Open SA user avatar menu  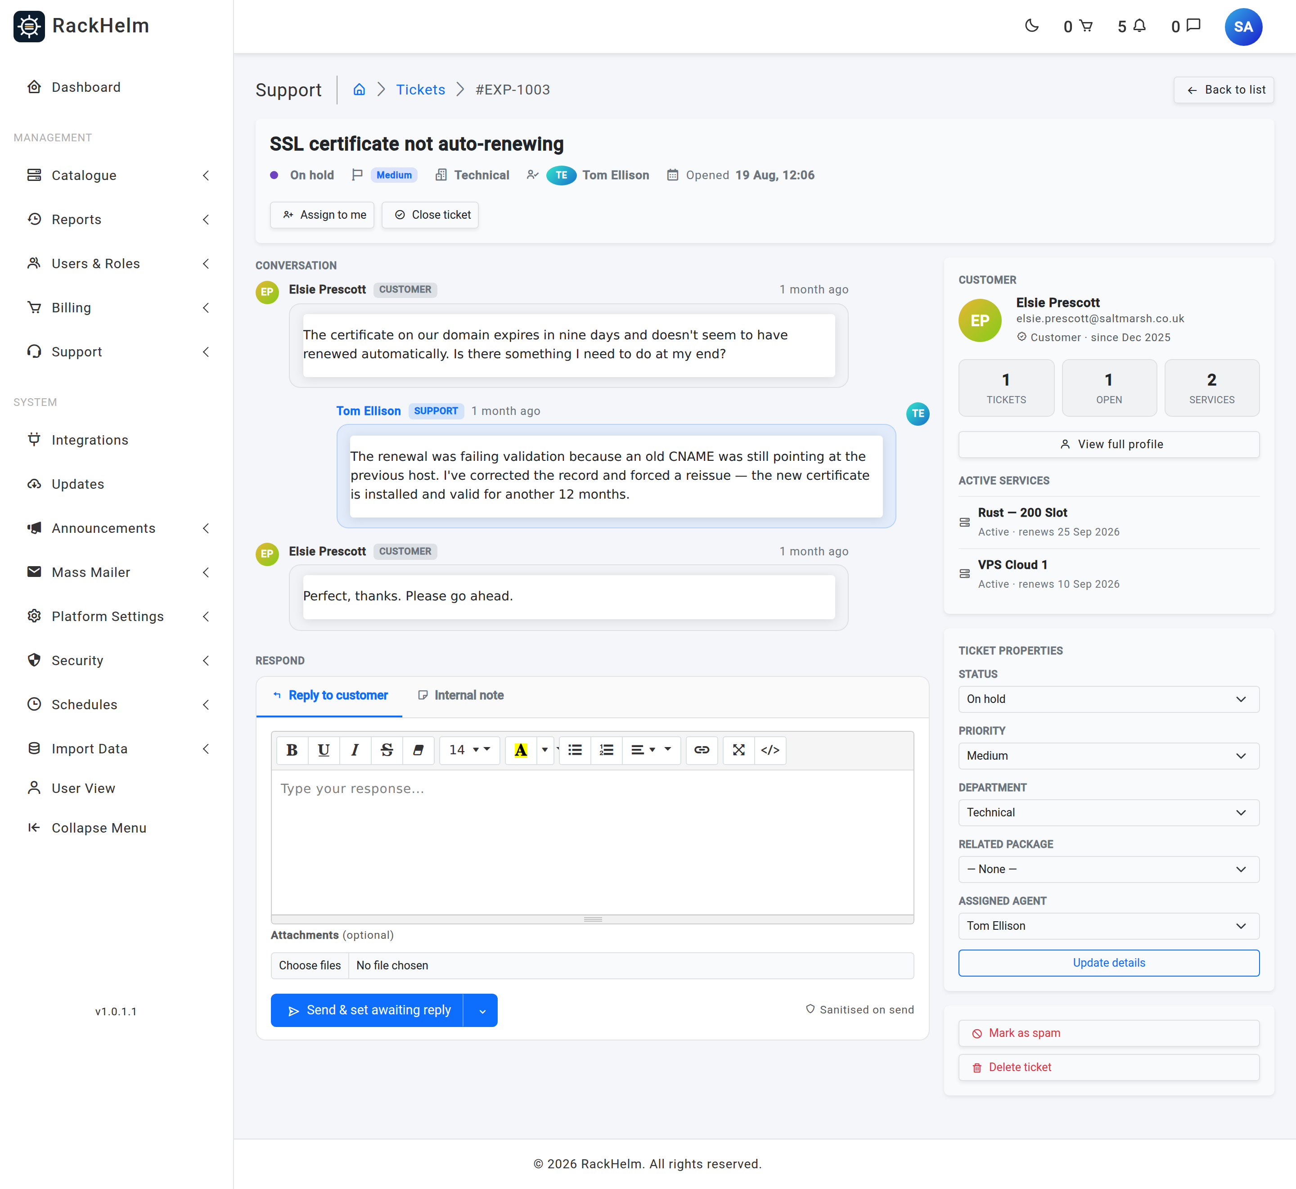click(1243, 27)
